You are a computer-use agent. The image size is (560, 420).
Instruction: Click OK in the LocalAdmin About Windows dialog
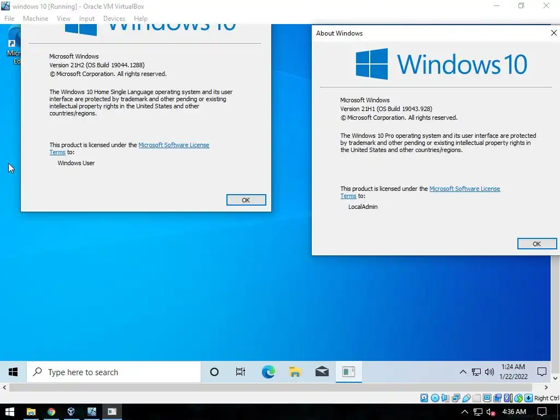(537, 243)
